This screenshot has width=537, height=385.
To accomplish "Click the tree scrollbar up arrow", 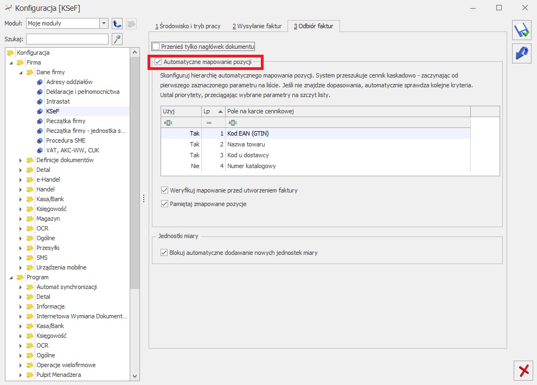I will [x=135, y=53].
